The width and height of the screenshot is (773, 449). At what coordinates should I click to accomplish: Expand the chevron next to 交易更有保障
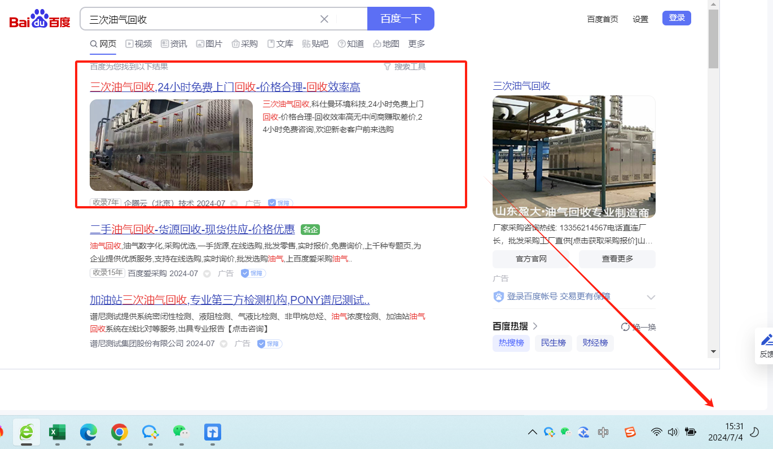point(651,297)
